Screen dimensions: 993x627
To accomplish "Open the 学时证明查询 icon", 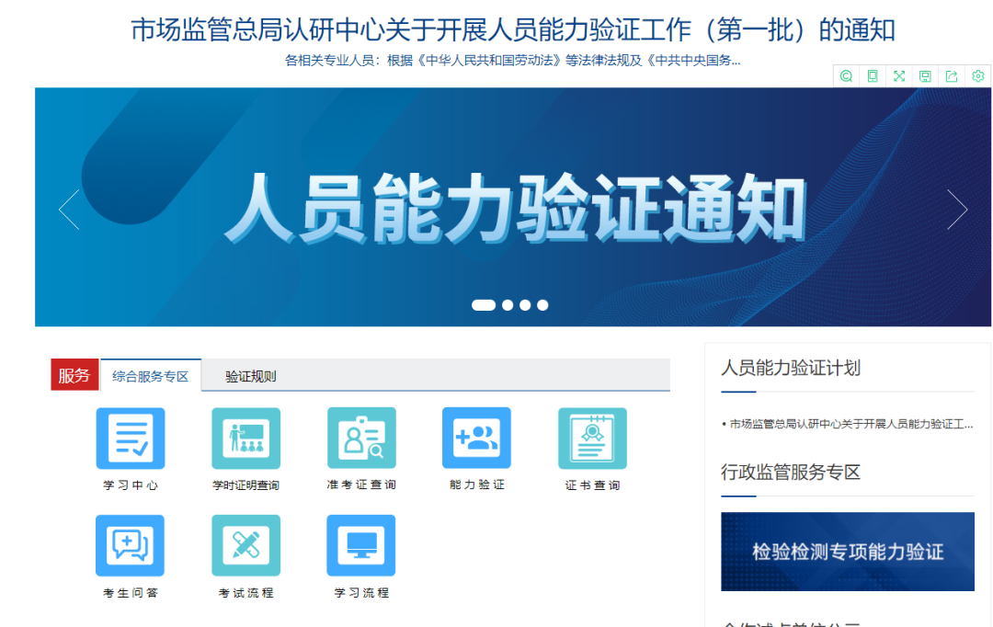I will tap(245, 439).
